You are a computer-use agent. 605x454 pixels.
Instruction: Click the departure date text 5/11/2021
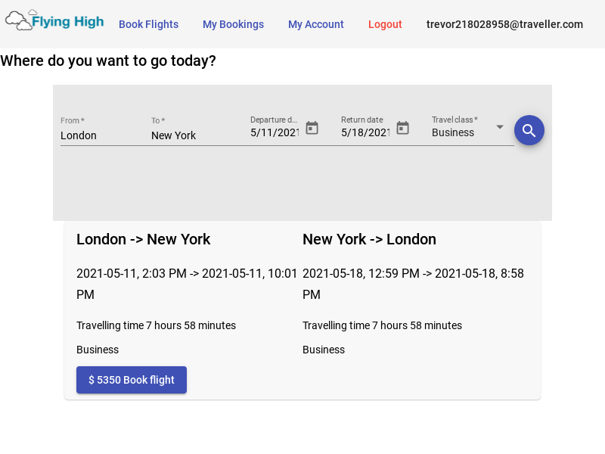(275, 132)
